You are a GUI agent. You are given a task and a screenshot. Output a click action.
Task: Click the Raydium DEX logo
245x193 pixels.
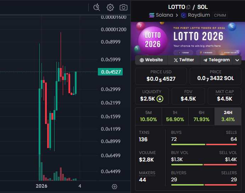[184, 15]
